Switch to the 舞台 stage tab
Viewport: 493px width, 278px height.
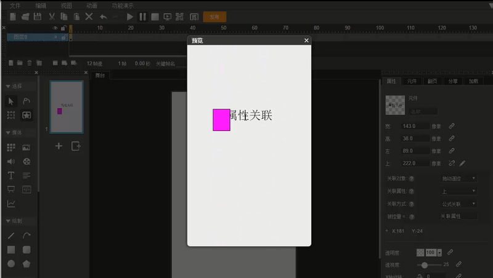pyautogui.click(x=100, y=75)
